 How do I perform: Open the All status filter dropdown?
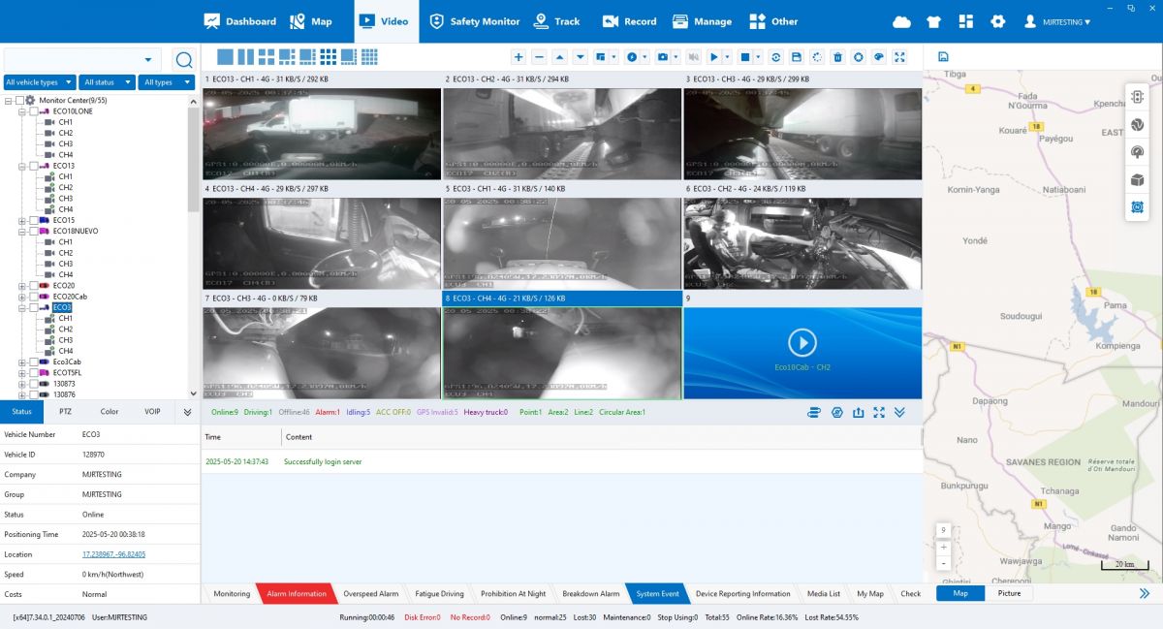pos(107,82)
